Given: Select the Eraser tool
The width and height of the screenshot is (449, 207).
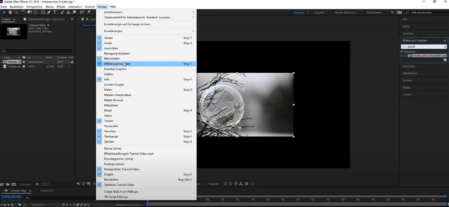Looking at the screenshot, I should coord(74,12).
